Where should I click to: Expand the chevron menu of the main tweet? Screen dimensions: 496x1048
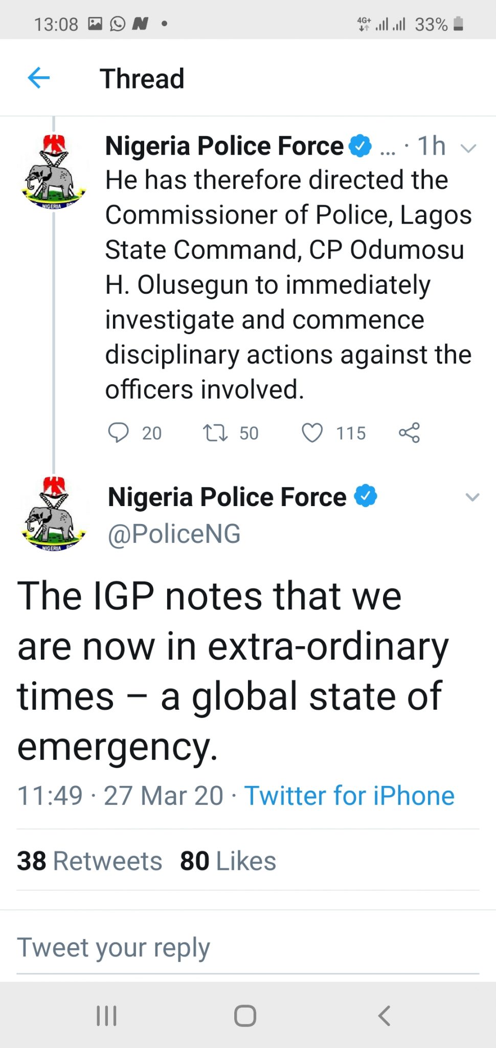pos(472,497)
